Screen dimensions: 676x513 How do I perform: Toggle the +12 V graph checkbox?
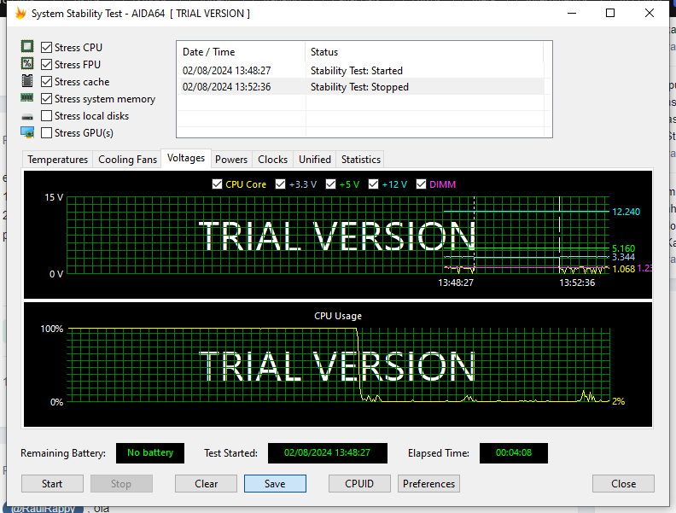tap(373, 184)
